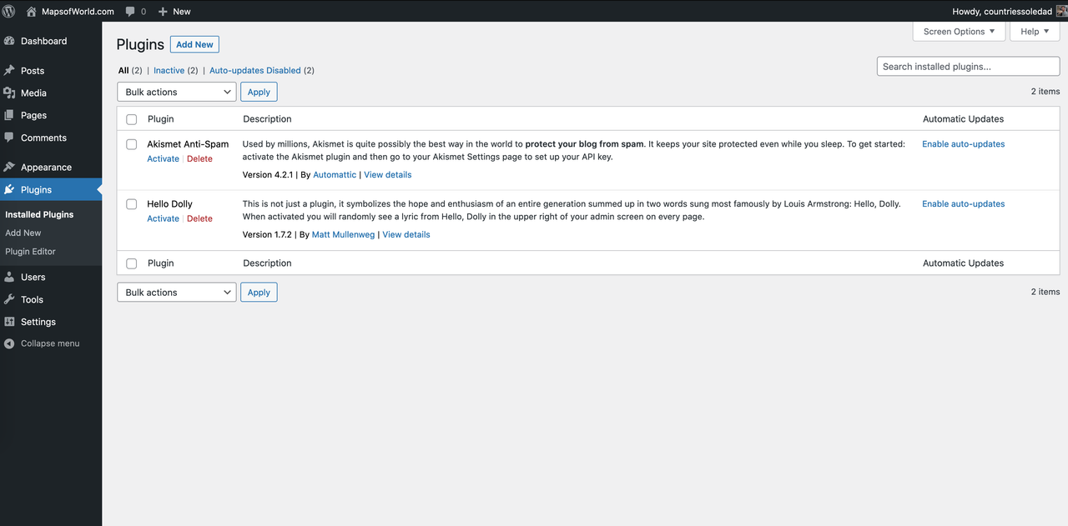The image size is (1068, 526).
Task: View details for Hello Dolly
Action: click(406, 234)
